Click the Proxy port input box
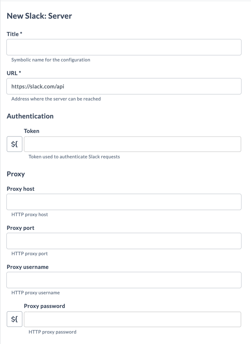The height and width of the screenshot is (344, 251). click(x=124, y=241)
